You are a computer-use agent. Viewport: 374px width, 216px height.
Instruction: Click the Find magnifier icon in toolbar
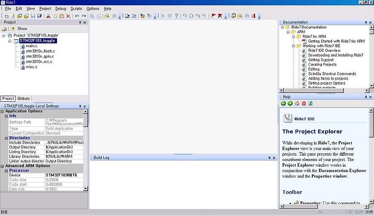(107, 16)
